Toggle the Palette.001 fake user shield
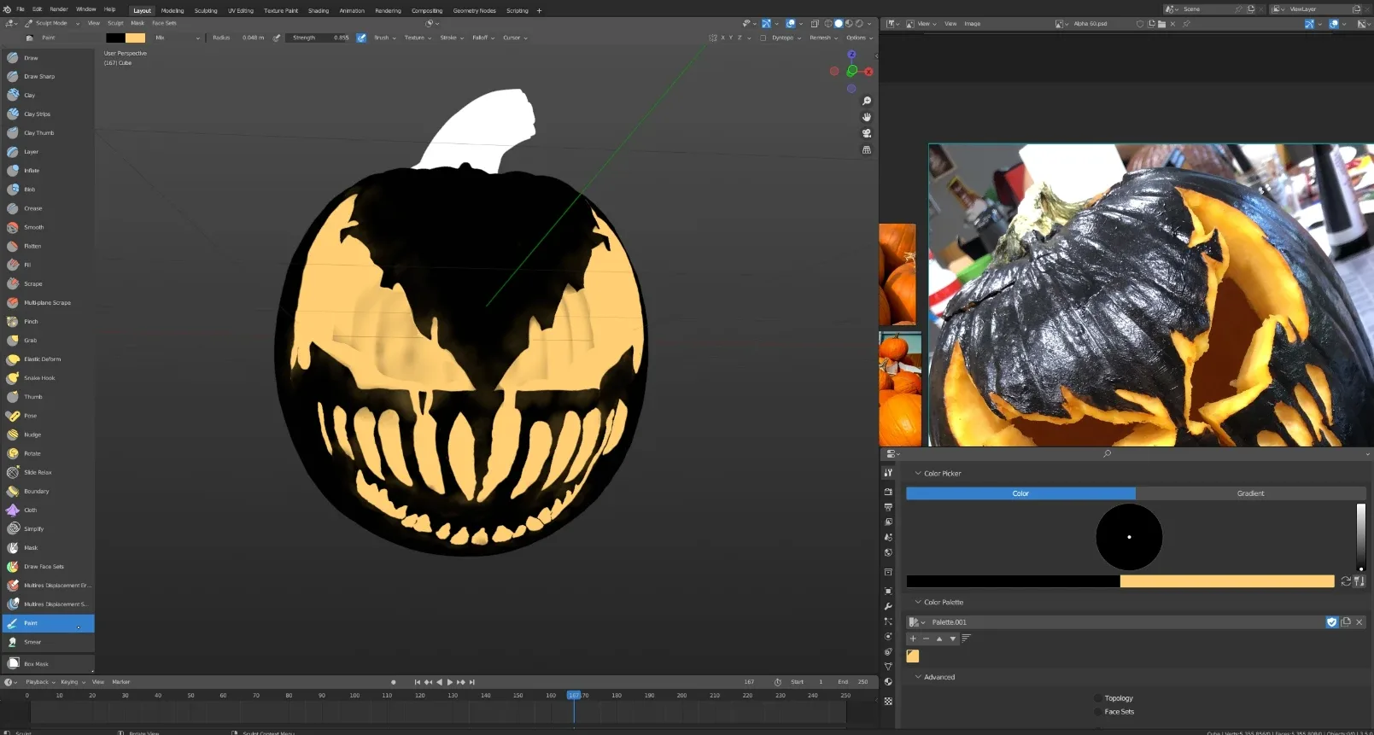Image resolution: width=1374 pixels, height=735 pixels. tap(1331, 622)
